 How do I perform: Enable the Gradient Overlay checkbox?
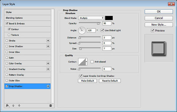[7, 69]
